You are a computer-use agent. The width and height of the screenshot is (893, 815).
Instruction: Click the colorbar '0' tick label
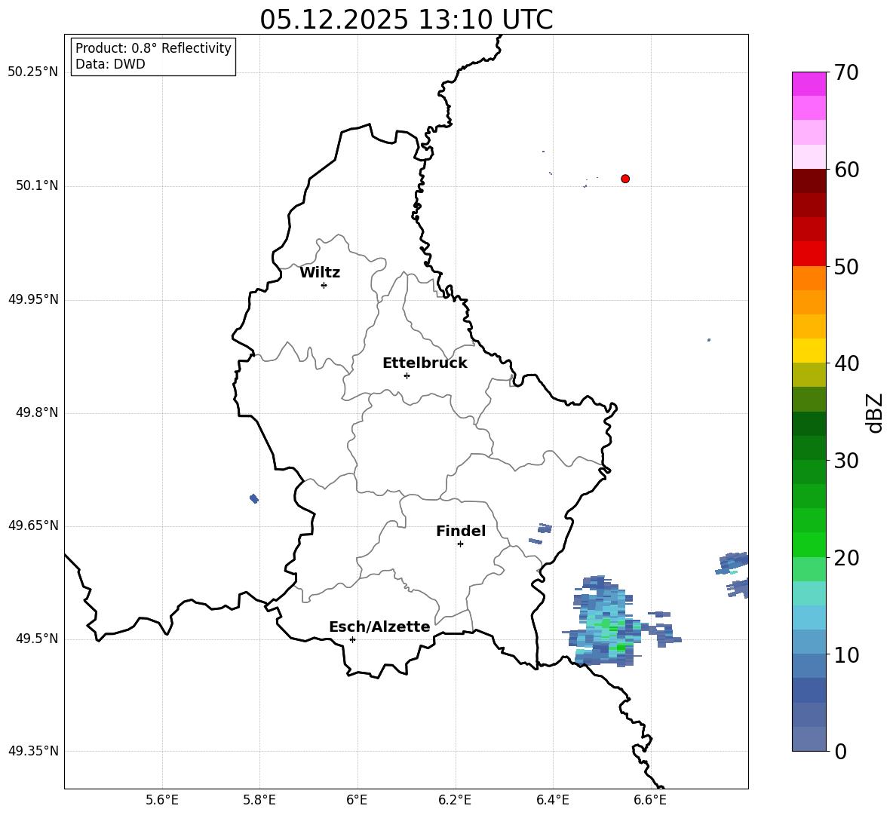coord(840,752)
